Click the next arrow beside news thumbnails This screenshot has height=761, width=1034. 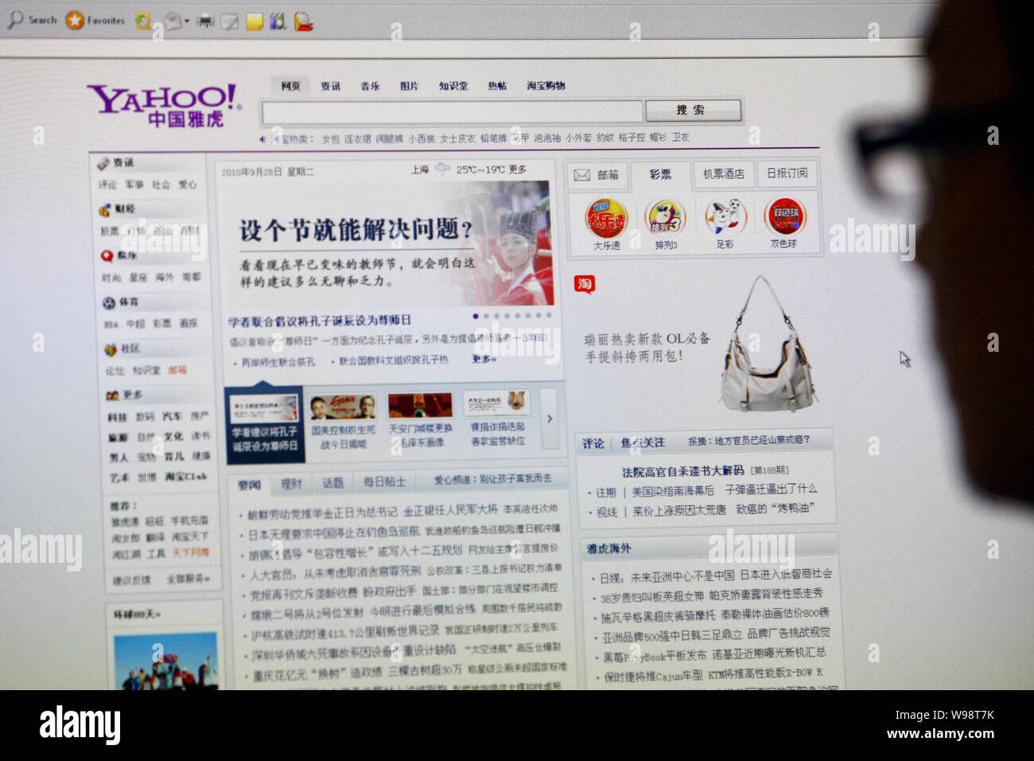click(550, 419)
